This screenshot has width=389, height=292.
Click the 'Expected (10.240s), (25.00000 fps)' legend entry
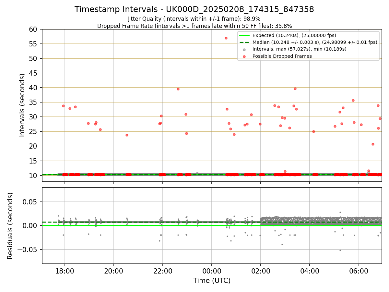pyautogui.click(x=294, y=35)
